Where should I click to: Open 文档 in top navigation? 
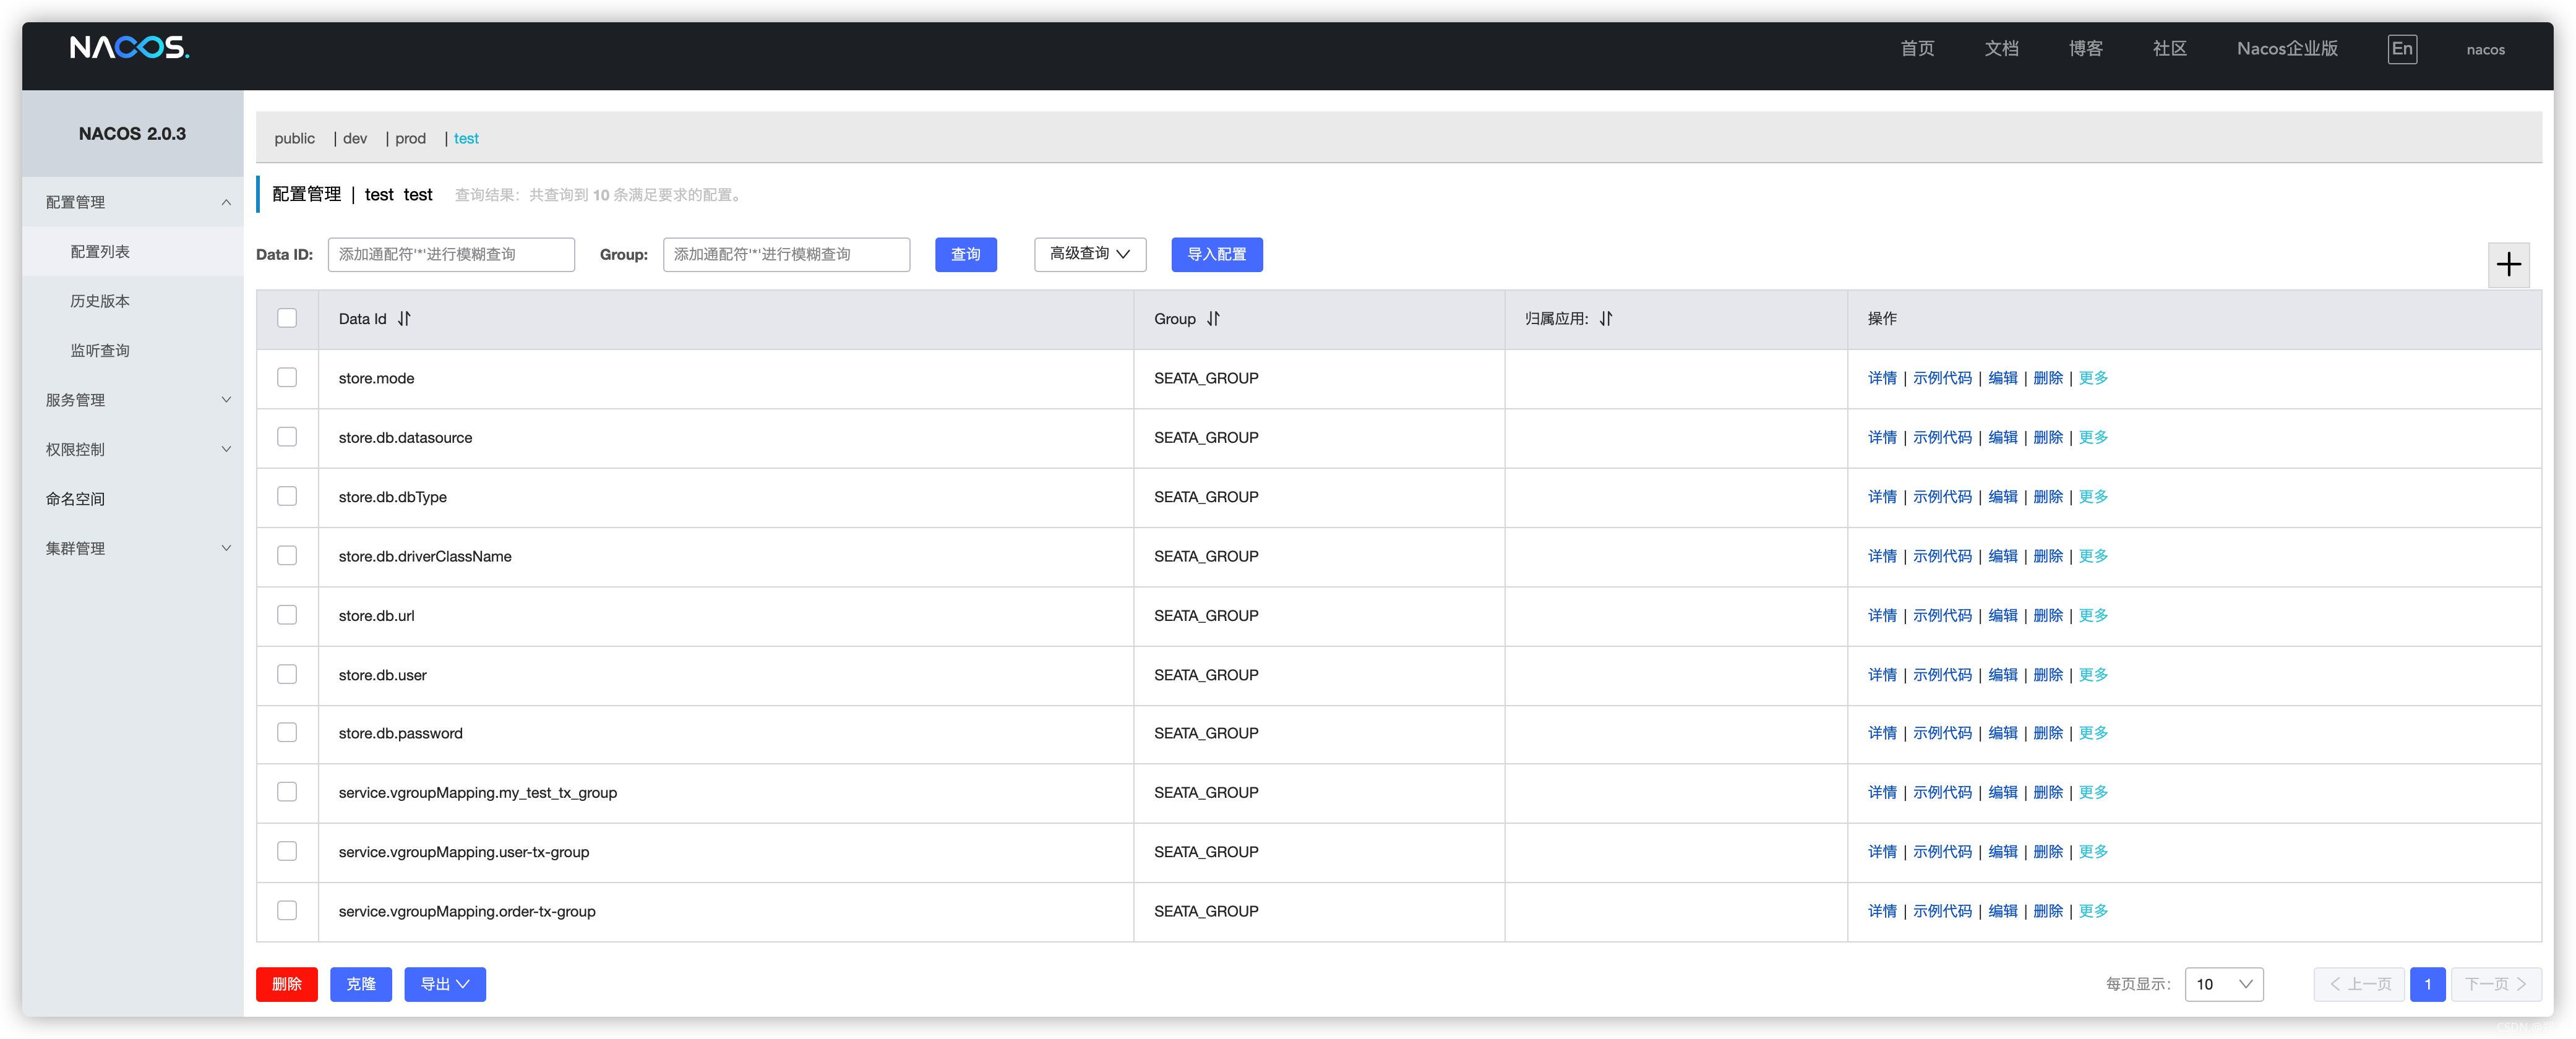(x=2001, y=48)
